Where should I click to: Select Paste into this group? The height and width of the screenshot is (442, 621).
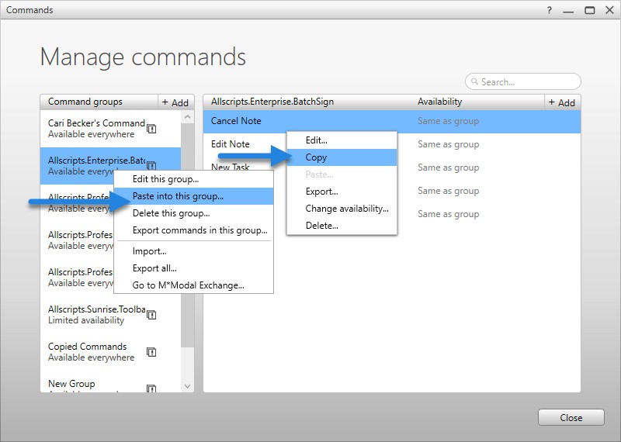coord(178,196)
